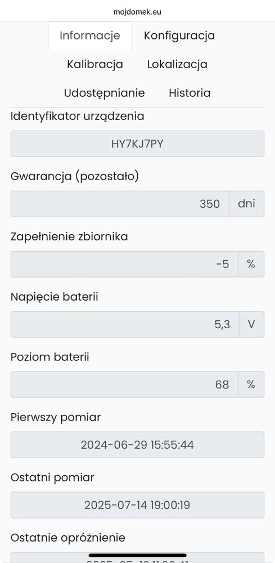View the Historia tab
The image size is (275, 563).
(190, 93)
